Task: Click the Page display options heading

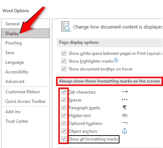Action: (x=79, y=42)
